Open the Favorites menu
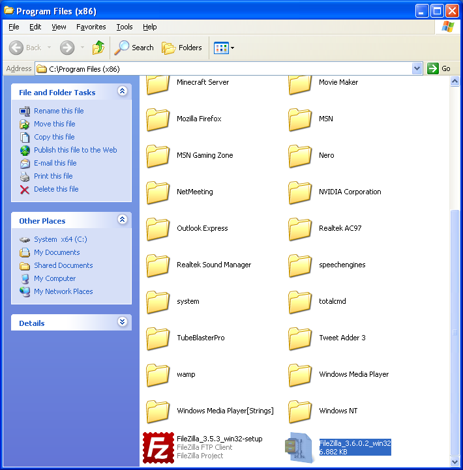 click(x=91, y=27)
